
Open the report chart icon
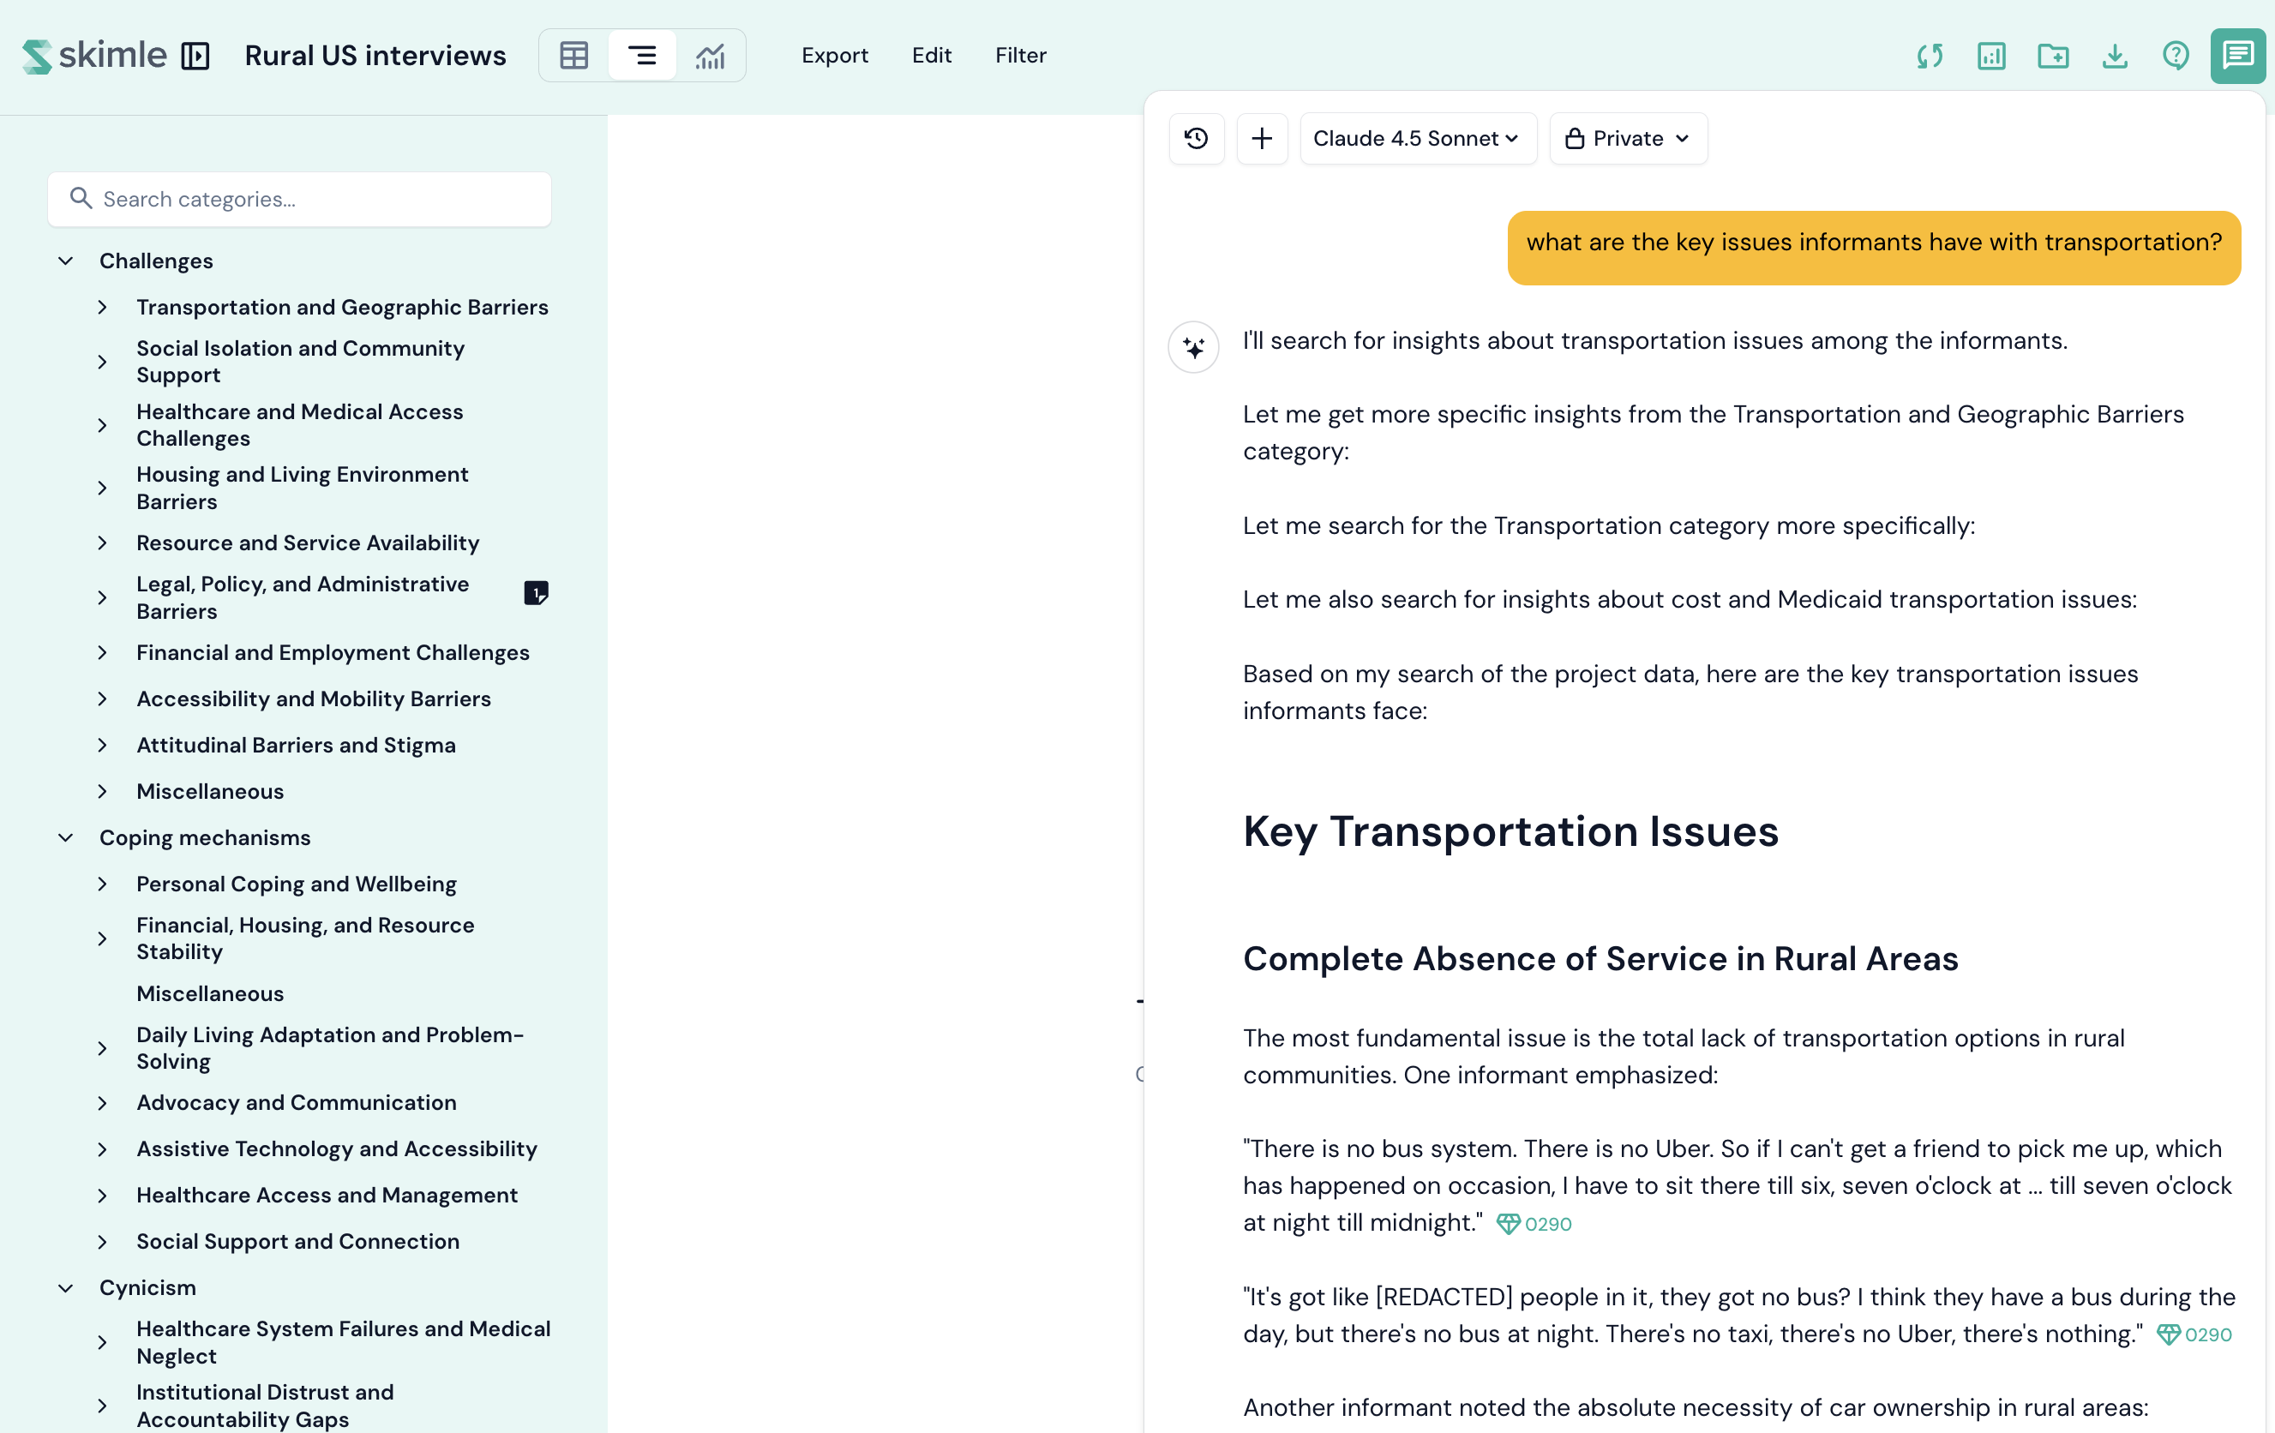pyautogui.click(x=1990, y=56)
